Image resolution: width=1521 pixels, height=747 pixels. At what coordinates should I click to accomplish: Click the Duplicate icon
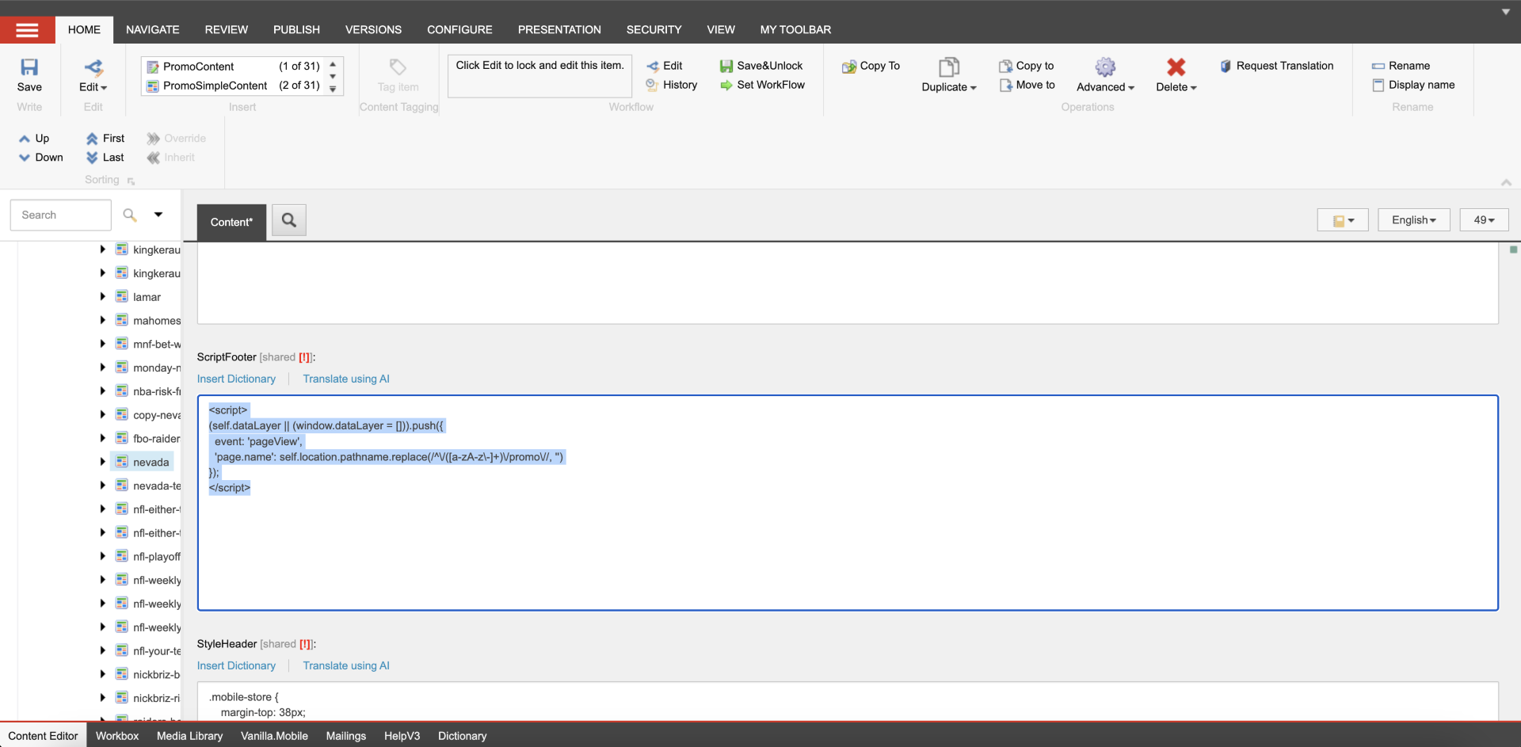coord(949,67)
